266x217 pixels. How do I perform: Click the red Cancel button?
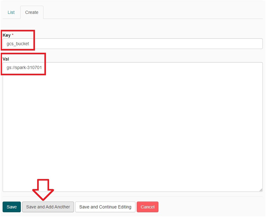(148, 207)
